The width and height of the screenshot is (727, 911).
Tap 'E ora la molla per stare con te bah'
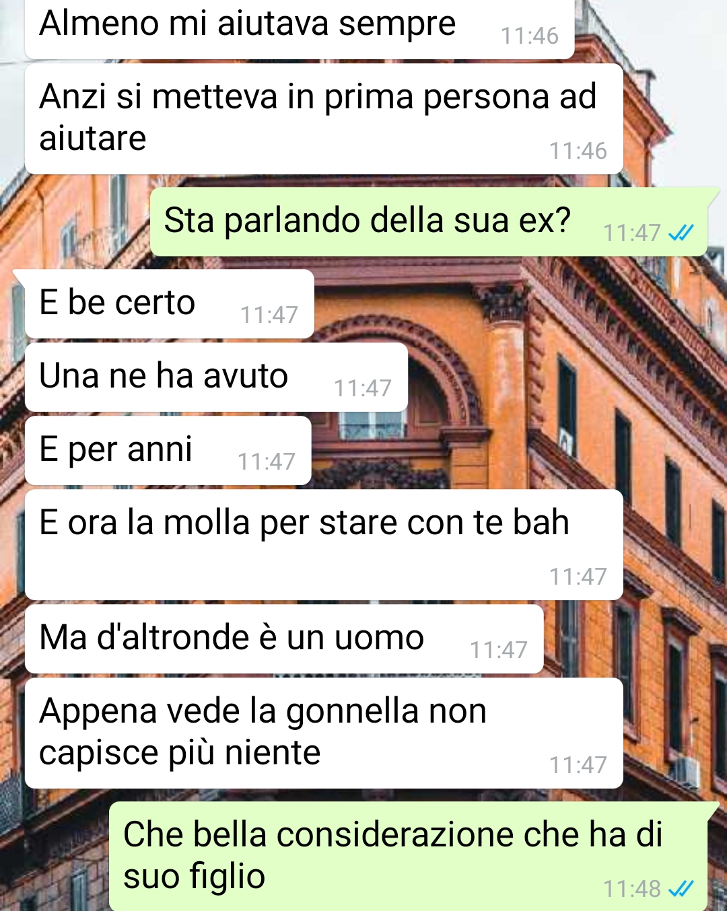(324, 544)
